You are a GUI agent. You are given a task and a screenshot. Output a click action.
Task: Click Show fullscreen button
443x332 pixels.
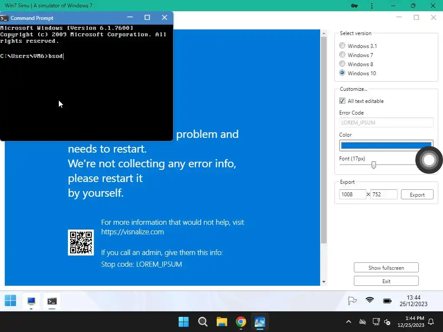(386, 268)
